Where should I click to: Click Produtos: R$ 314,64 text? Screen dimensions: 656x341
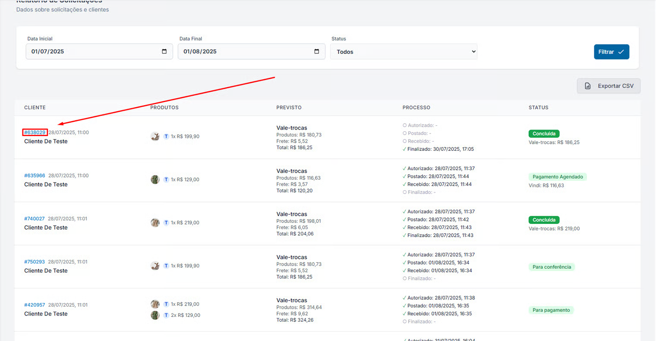point(299,307)
